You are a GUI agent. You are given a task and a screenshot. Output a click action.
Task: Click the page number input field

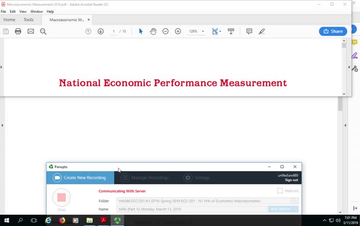click(x=114, y=31)
